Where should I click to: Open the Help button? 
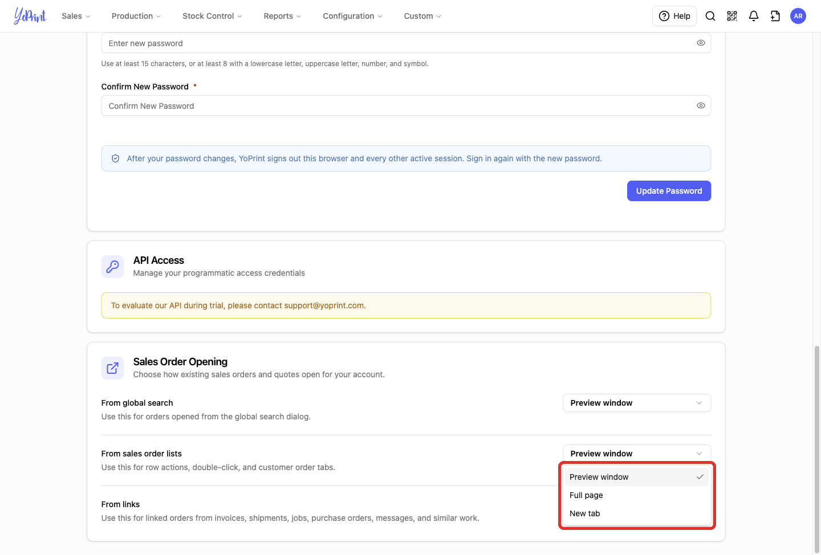[674, 16]
